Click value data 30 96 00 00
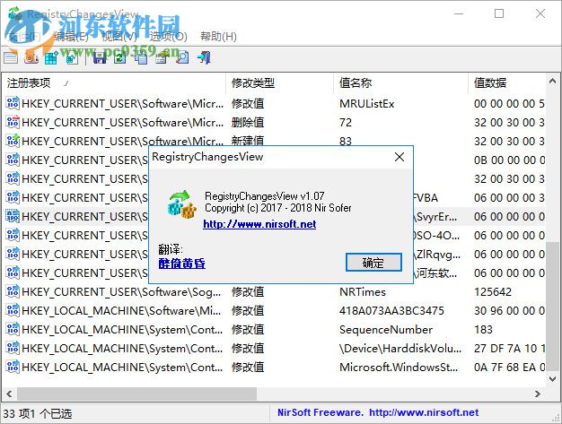This screenshot has width=562, height=424. [x=509, y=310]
